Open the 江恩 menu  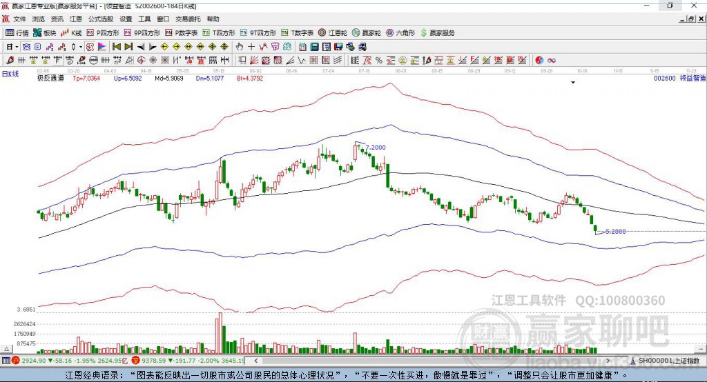tap(76, 19)
